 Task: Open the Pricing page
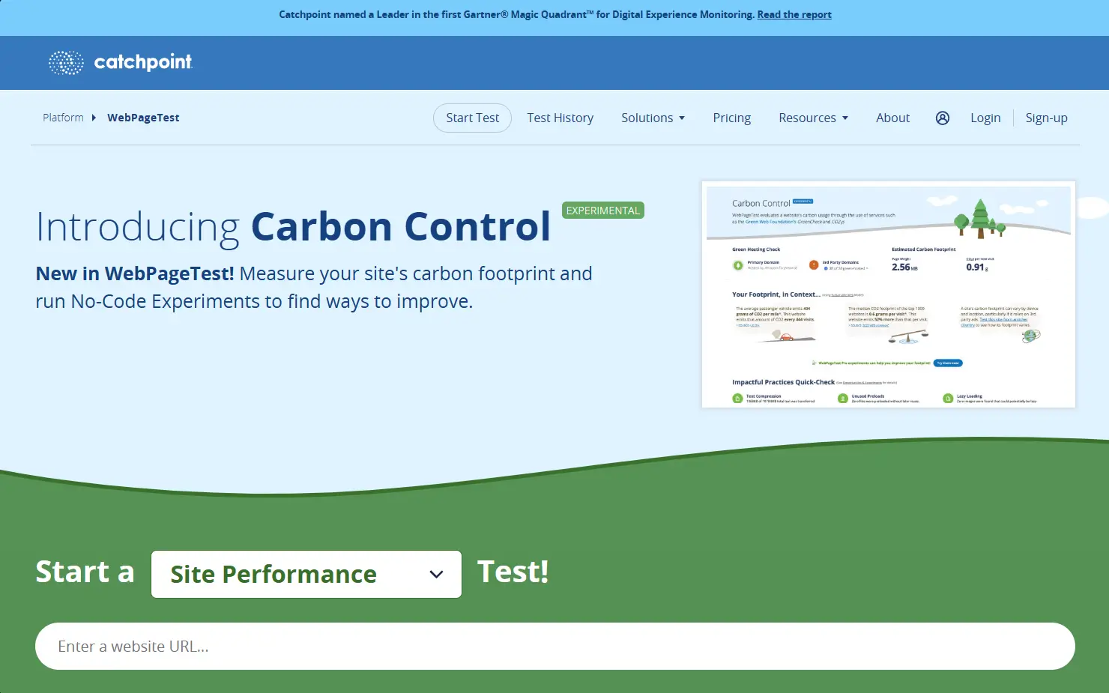coord(731,118)
